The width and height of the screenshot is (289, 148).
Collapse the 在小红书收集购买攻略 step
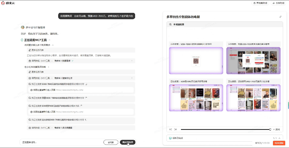click(x=49, y=67)
